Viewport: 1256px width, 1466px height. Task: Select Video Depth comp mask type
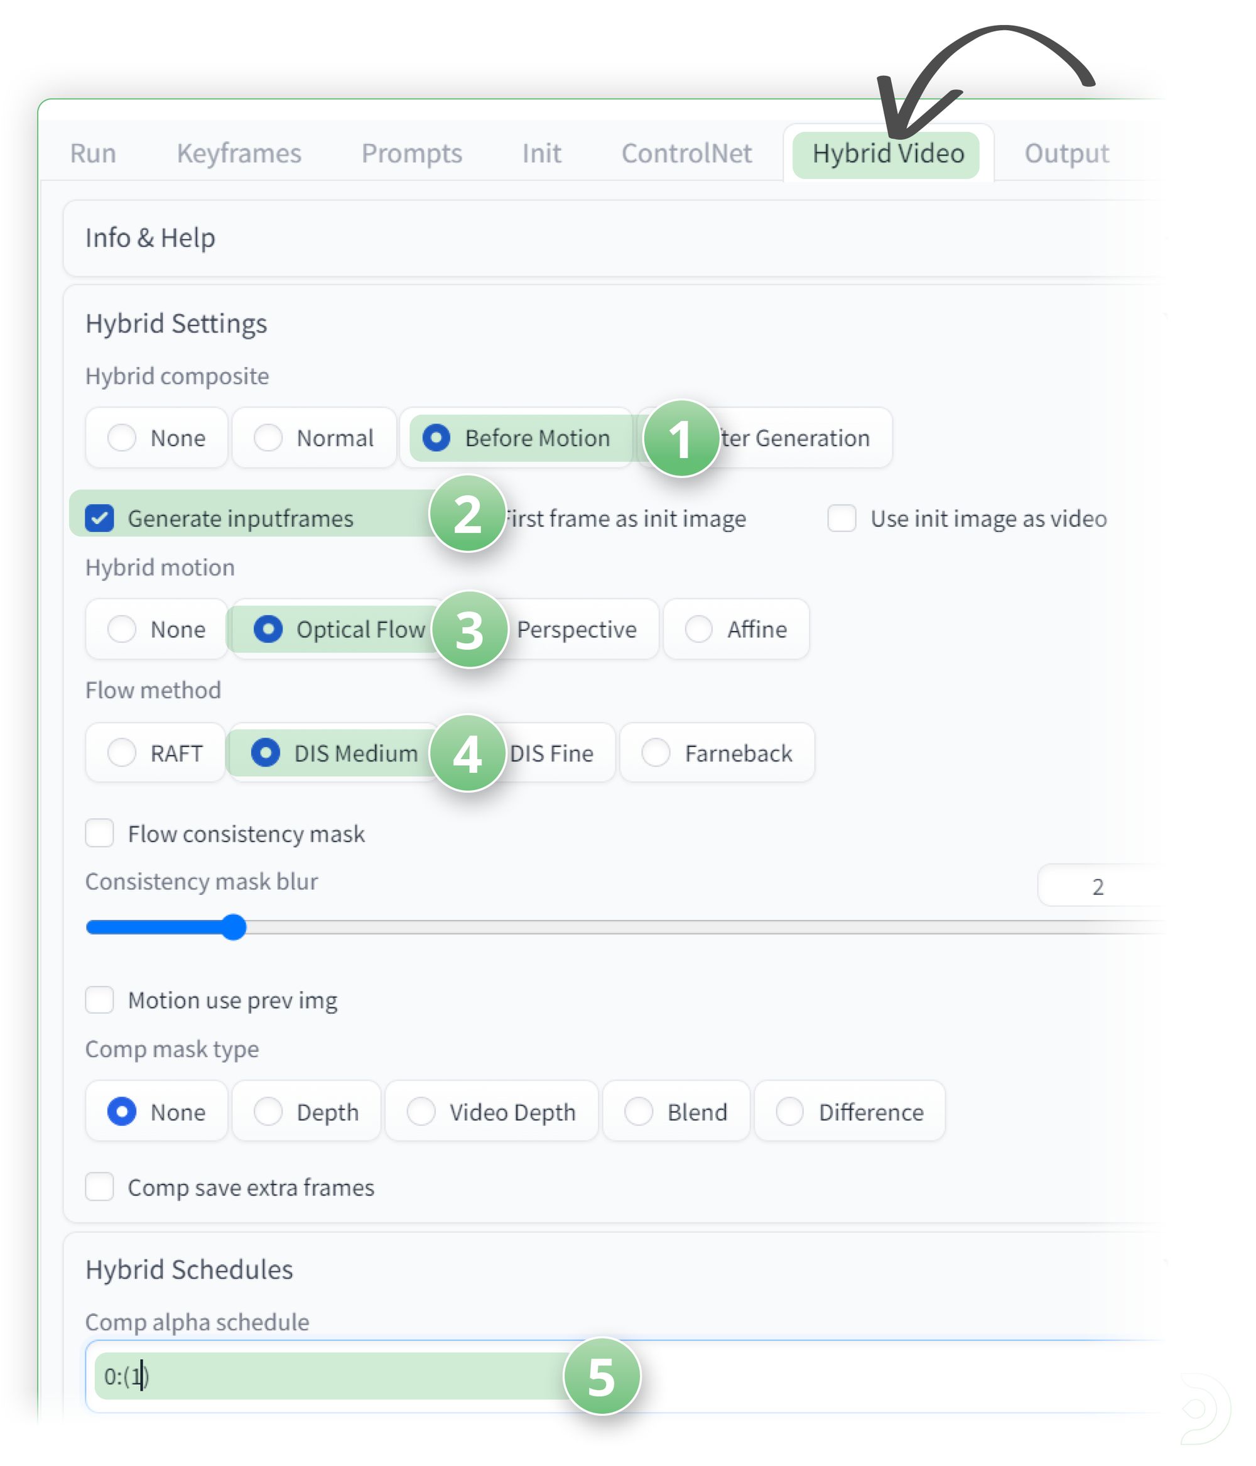click(x=421, y=1111)
